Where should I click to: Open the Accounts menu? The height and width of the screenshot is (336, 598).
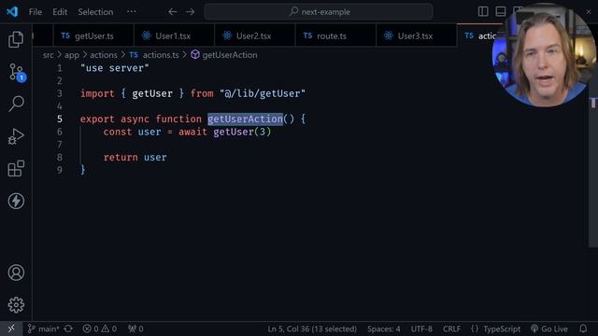click(x=16, y=273)
